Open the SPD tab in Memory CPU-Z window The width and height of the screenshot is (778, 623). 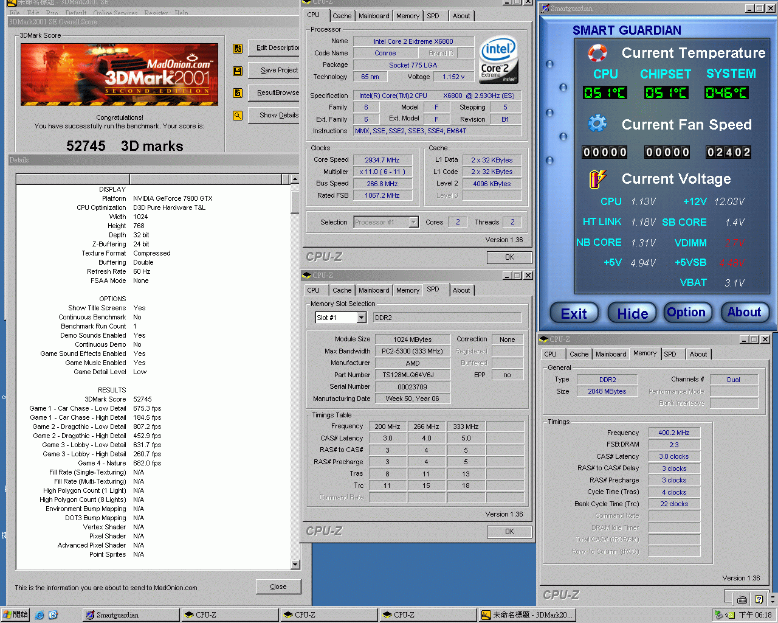click(x=670, y=354)
